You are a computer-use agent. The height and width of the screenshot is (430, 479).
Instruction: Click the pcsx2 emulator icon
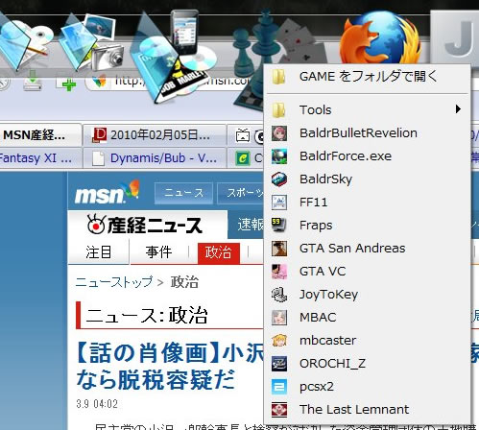click(279, 387)
